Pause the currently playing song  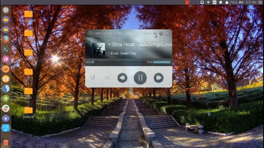point(140,78)
